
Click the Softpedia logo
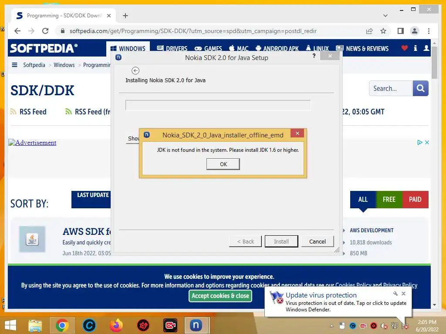(x=44, y=48)
